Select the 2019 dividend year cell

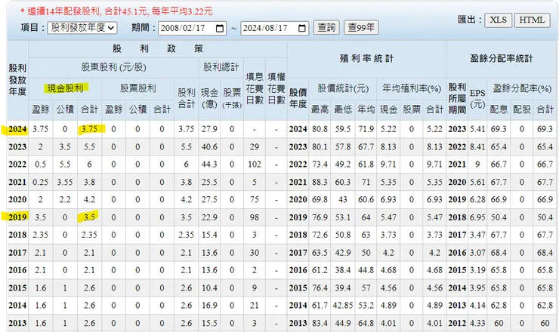pyautogui.click(x=17, y=217)
